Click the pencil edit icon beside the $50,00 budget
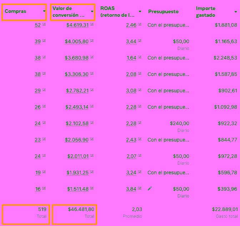 tap(150, 189)
